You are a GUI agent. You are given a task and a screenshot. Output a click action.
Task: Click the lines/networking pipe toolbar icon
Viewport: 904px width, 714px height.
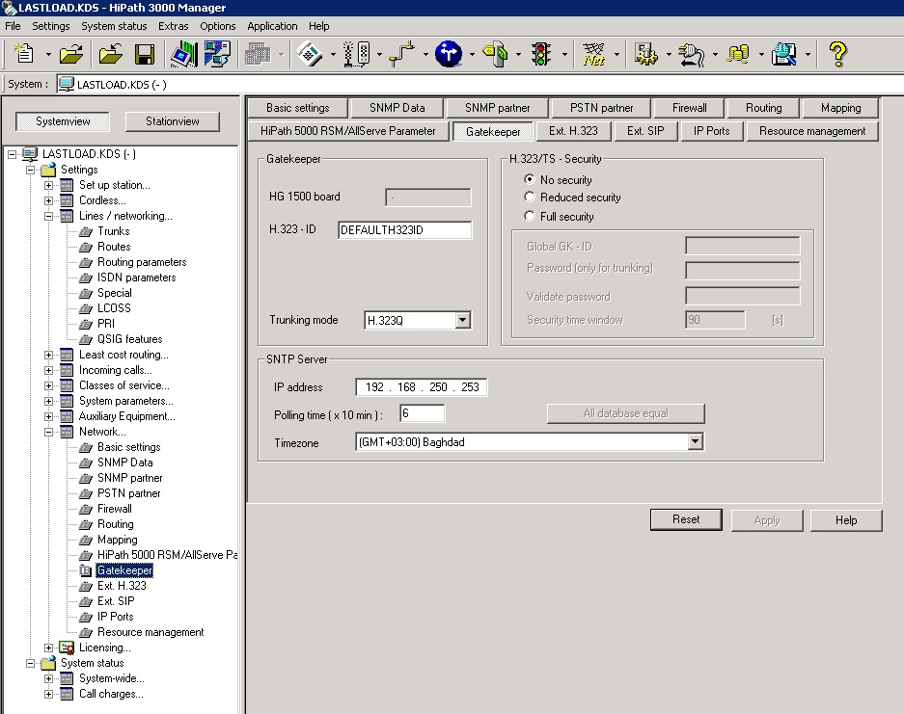402,54
